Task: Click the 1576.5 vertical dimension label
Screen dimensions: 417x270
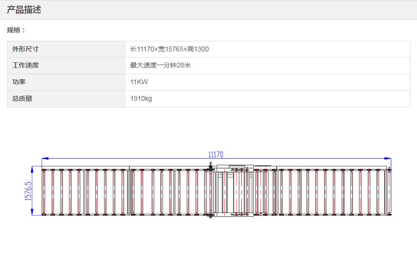Action: point(28,191)
